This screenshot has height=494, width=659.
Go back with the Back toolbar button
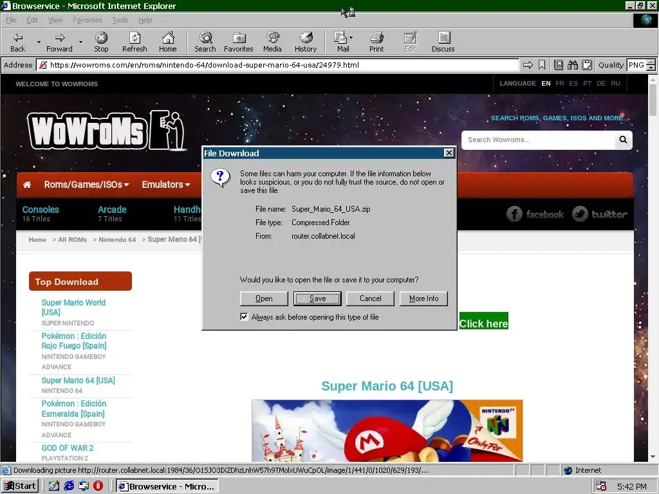point(17,42)
